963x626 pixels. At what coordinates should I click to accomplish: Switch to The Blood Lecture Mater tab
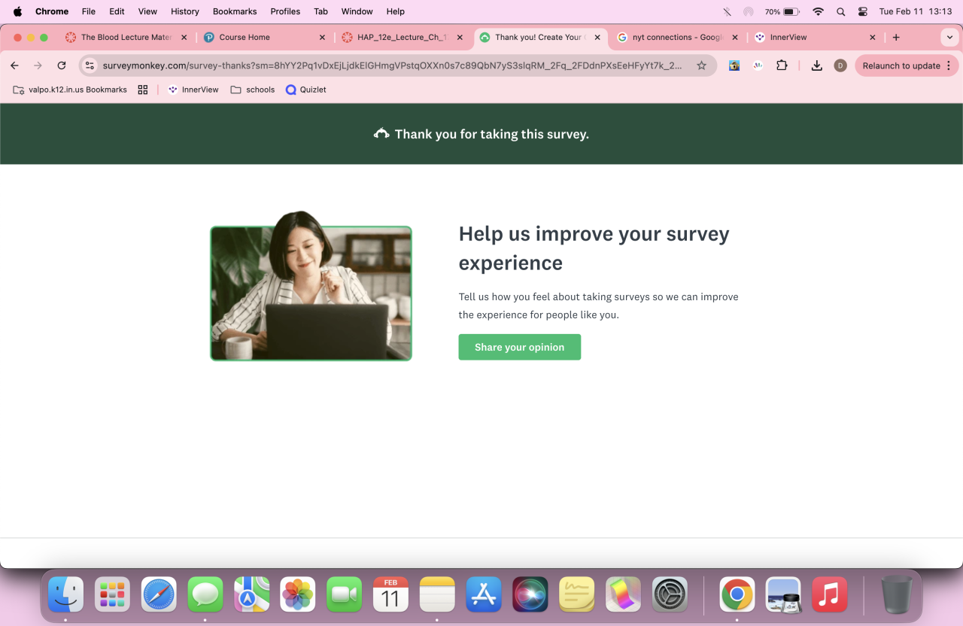[126, 37]
